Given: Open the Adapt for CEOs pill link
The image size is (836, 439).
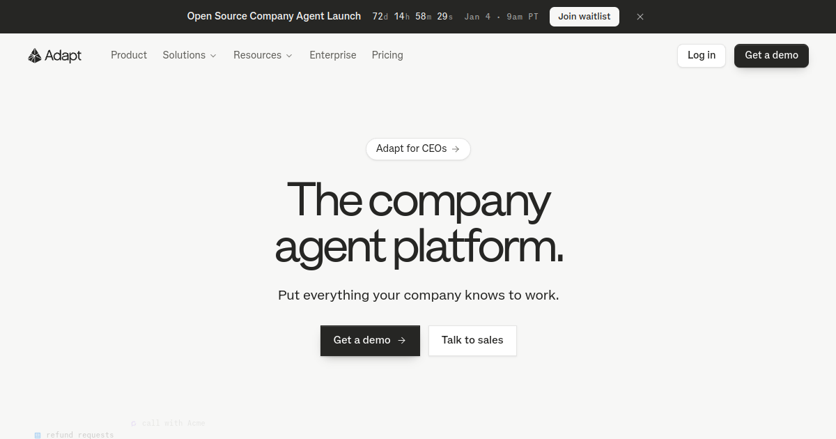Looking at the screenshot, I should coord(418,148).
